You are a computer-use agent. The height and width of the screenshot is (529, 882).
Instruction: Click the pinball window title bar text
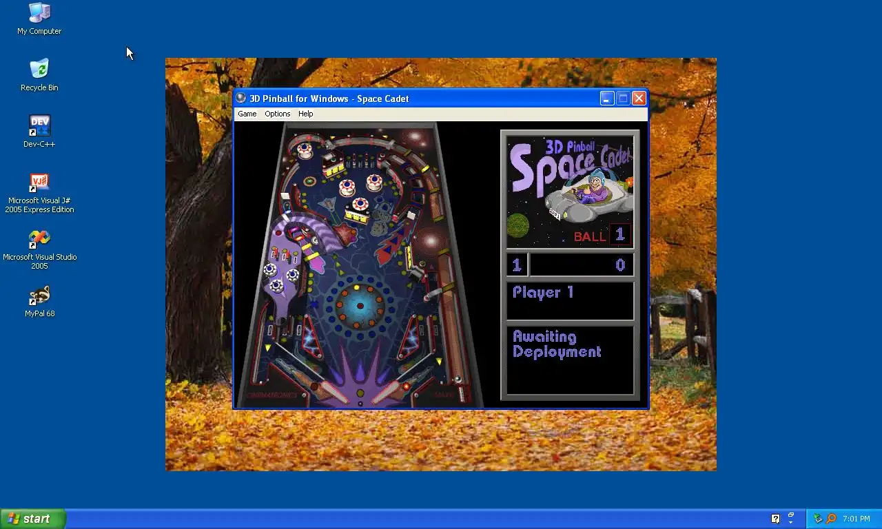click(x=329, y=98)
